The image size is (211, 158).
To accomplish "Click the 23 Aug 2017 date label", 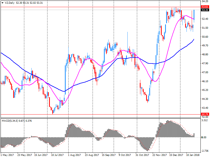I will (x=92, y=155).
